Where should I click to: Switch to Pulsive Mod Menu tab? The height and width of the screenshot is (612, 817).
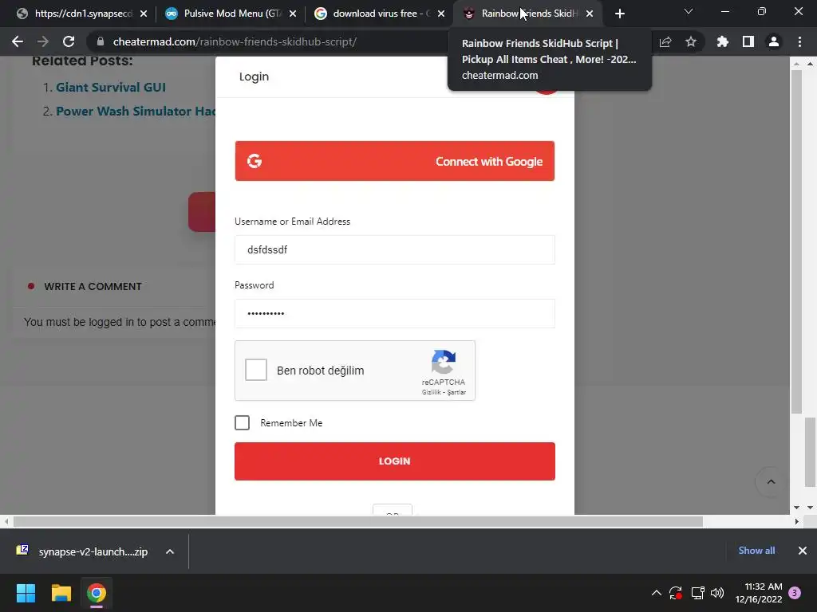tap(229, 14)
